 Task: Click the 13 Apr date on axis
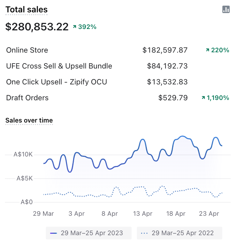(x=143, y=214)
